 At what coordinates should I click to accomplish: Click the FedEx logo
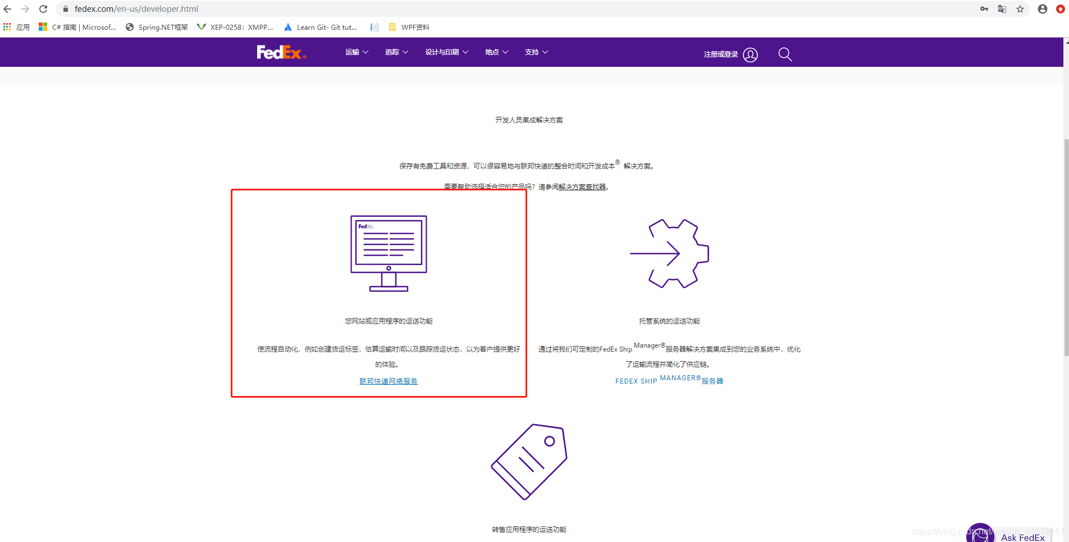click(x=281, y=52)
